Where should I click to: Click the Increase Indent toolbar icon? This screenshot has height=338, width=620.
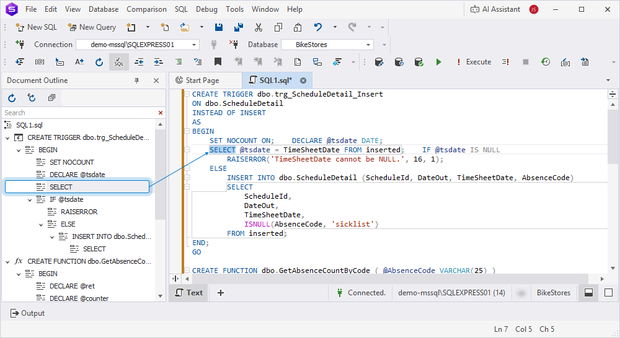click(x=159, y=62)
